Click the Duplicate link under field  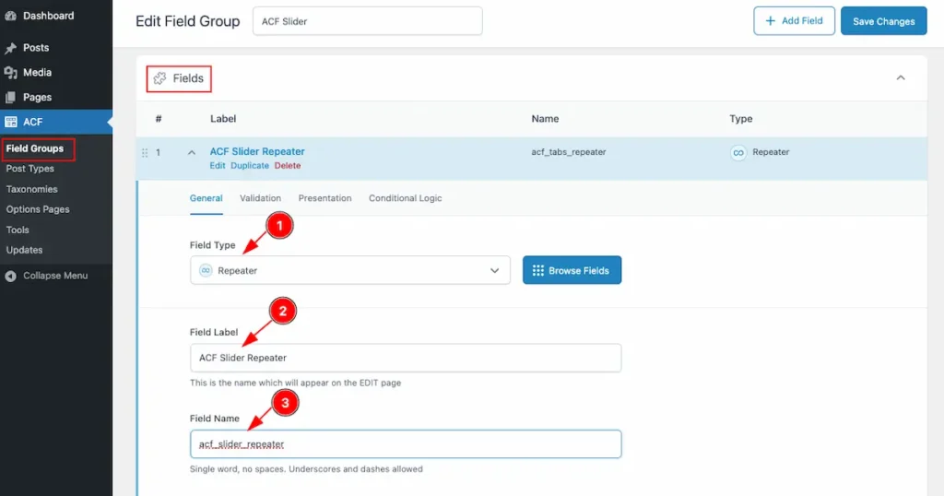point(250,166)
